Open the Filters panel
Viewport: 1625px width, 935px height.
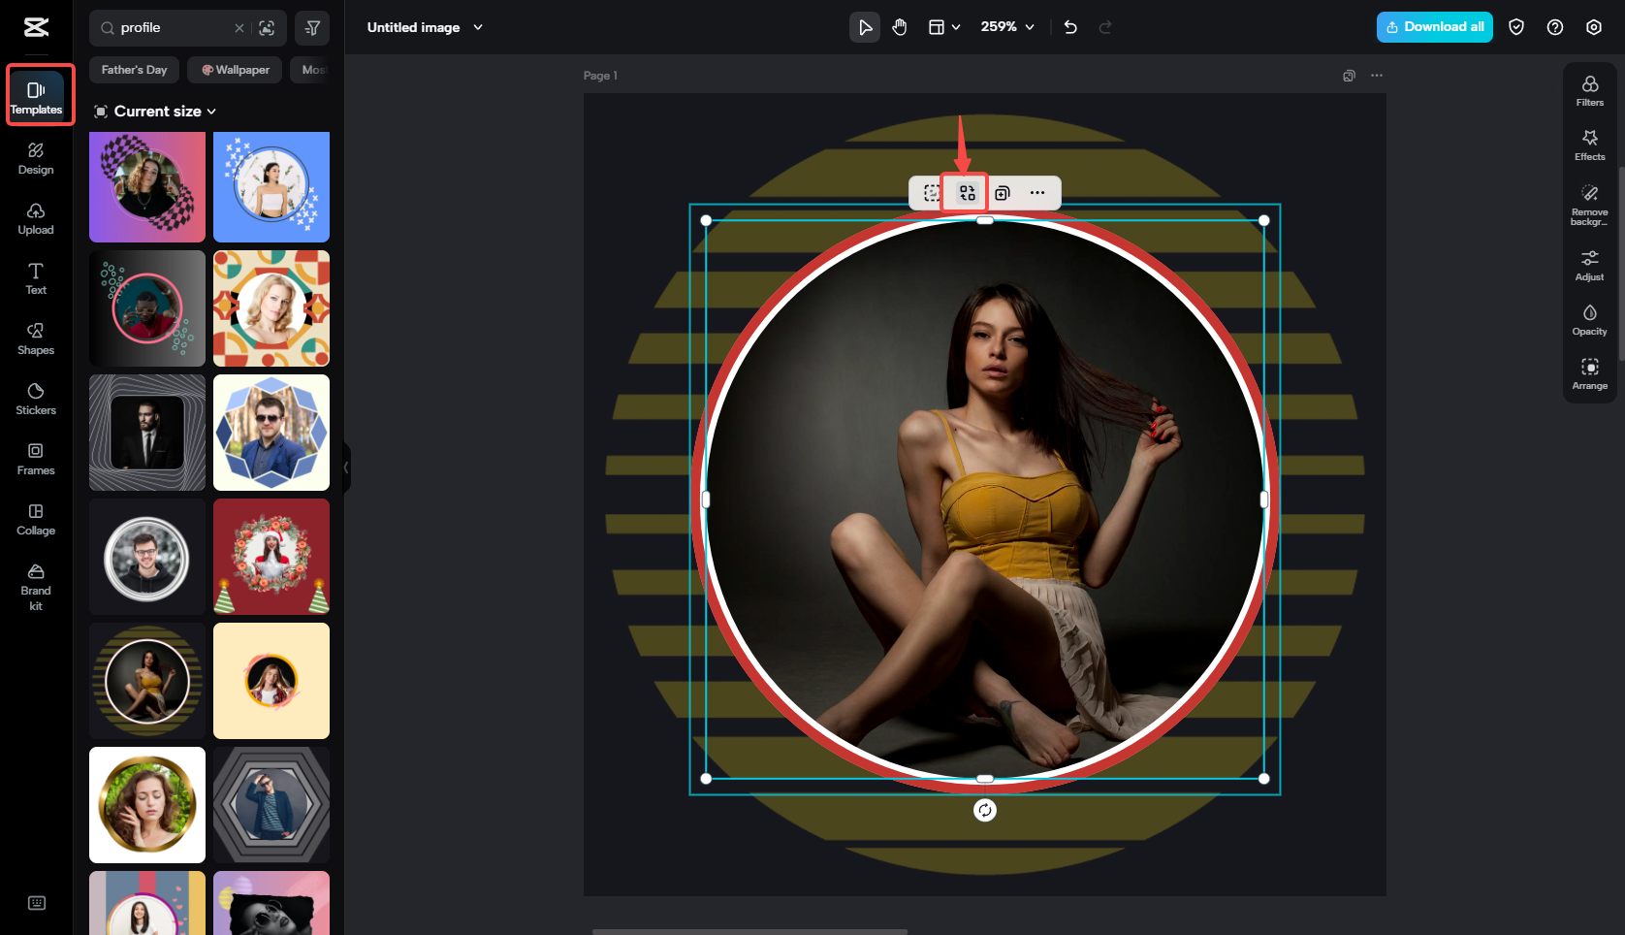coord(1589,90)
